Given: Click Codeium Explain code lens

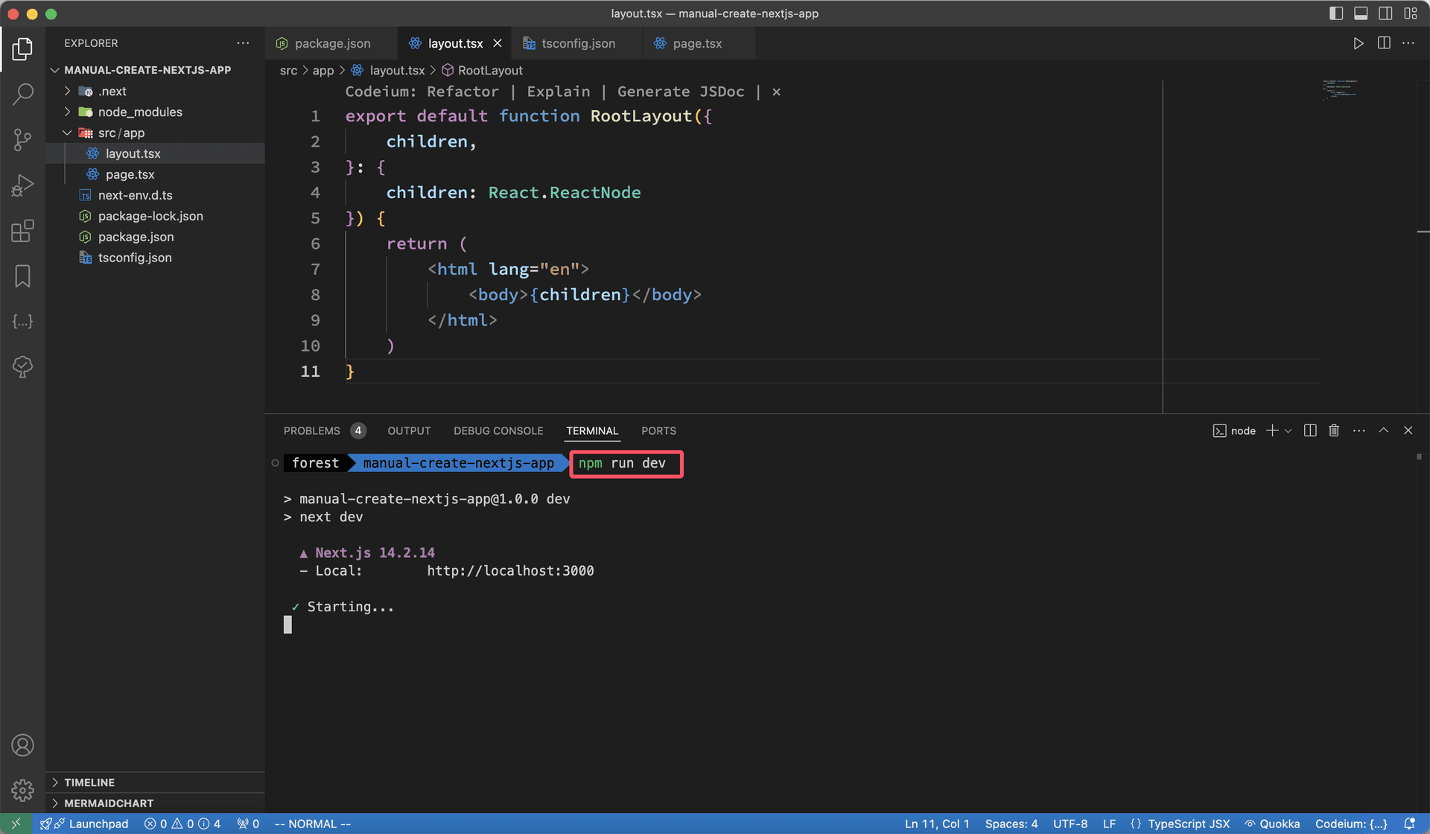Looking at the screenshot, I should 559,92.
